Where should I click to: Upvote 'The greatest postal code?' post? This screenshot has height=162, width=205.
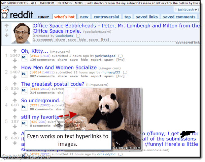pyautogui.click(x=15, y=84)
